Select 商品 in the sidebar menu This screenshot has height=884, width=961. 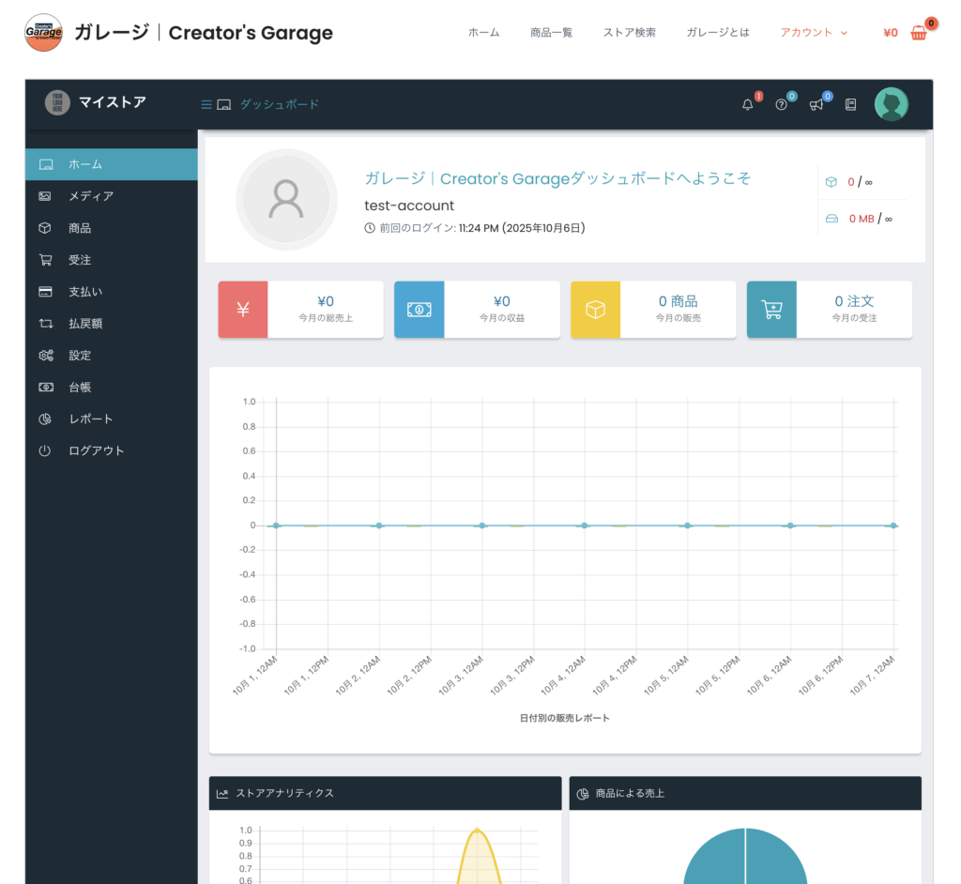click(80, 228)
